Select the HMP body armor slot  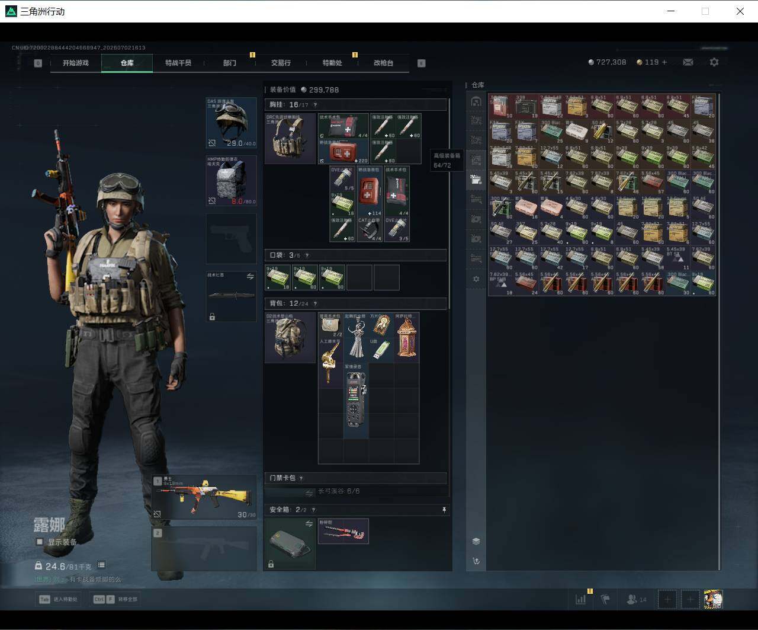point(232,181)
